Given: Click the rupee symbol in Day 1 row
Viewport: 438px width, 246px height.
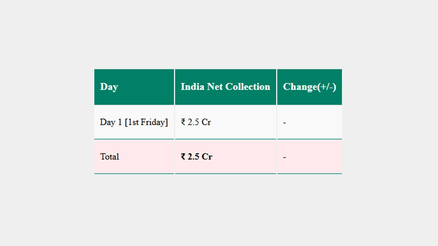Looking at the screenshot, I should click(183, 122).
